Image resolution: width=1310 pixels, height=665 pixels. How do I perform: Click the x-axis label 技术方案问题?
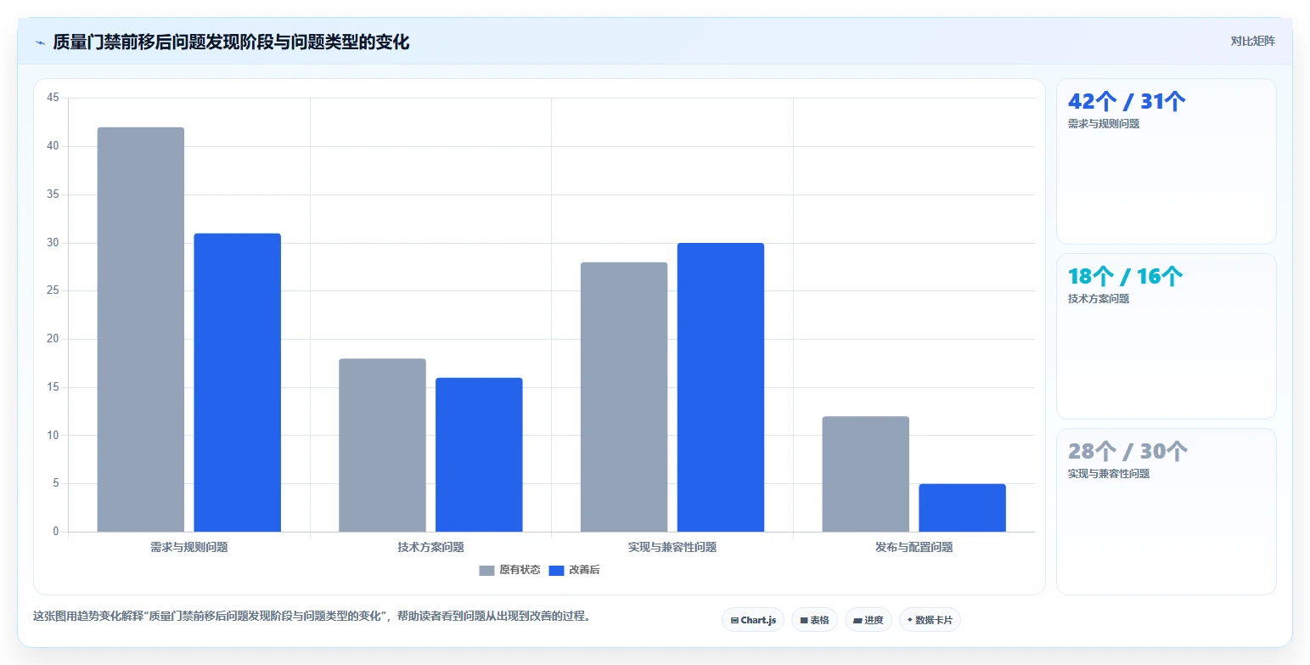(x=430, y=548)
